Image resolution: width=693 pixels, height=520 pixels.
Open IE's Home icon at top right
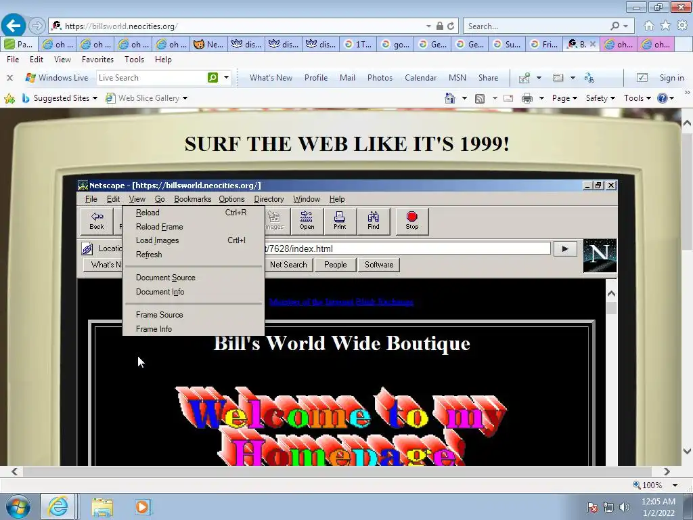649,26
